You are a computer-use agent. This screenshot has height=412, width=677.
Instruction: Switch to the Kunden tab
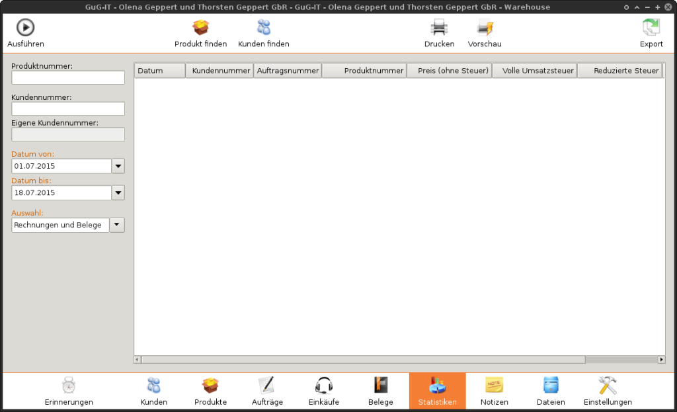pos(153,386)
